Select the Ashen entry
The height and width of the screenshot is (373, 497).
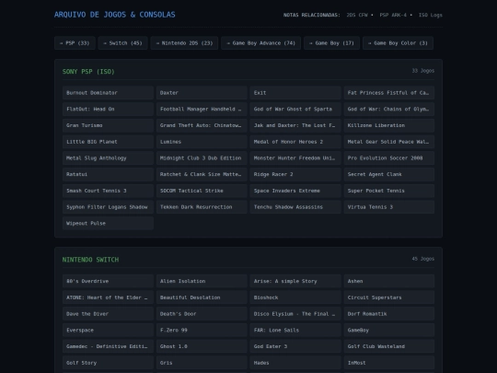coord(389,281)
